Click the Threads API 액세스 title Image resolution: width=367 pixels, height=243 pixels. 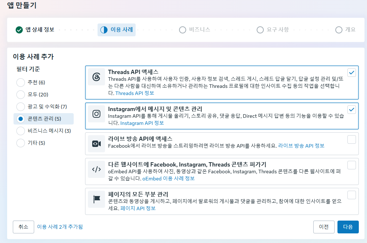click(x=133, y=72)
